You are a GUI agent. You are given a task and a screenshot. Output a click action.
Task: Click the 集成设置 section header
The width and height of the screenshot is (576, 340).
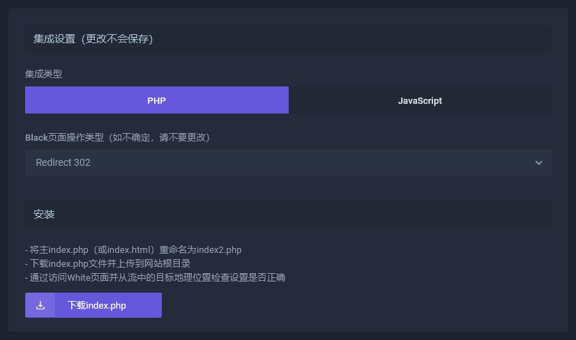tap(54, 39)
